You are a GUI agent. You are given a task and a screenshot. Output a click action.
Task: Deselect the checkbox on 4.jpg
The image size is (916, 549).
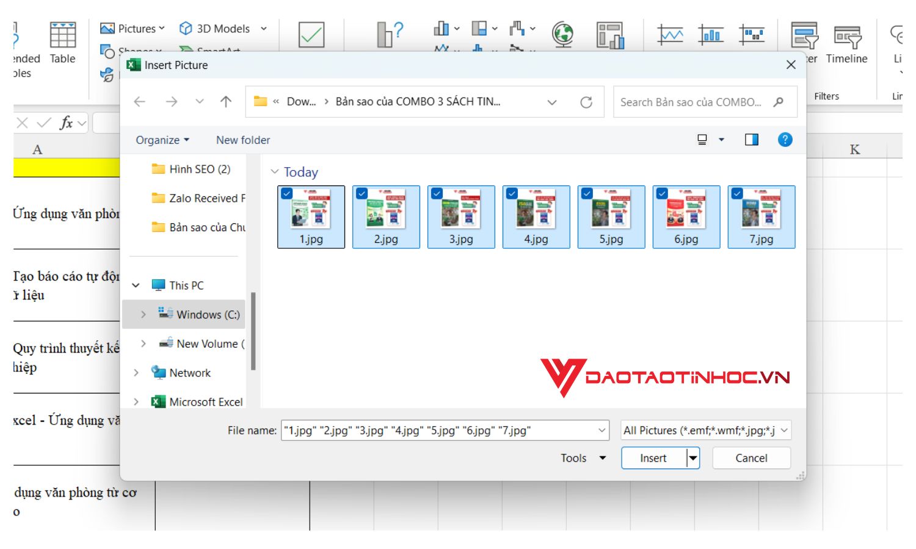click(512, 193)
